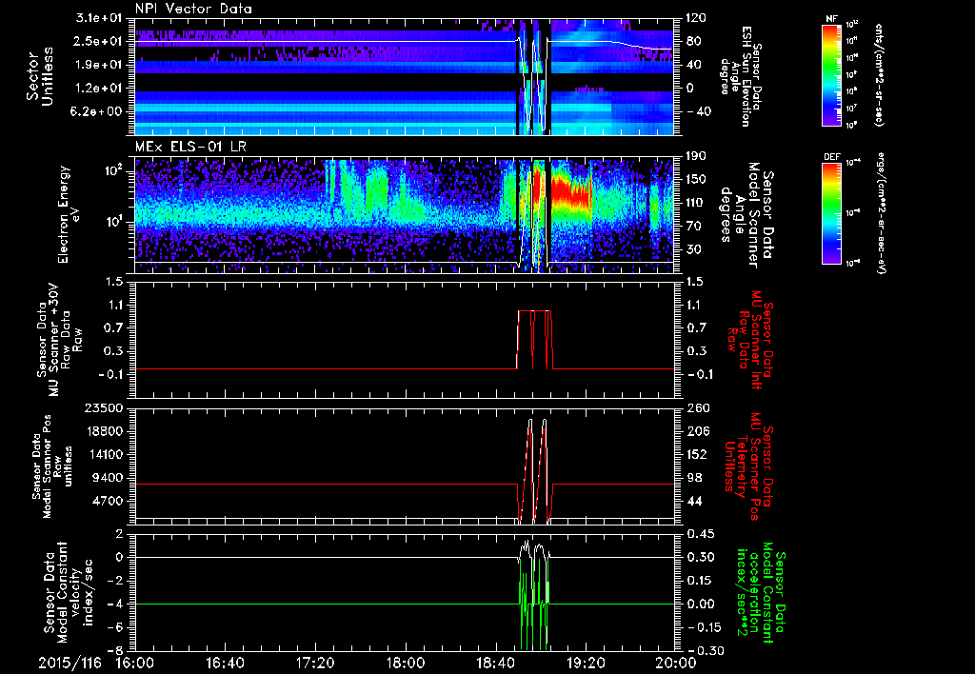Image resolution: width=975 pixels, height=674 pixels.
Task: Click the 23500 scanner position tick value
Action: click(x=105, y=408)
